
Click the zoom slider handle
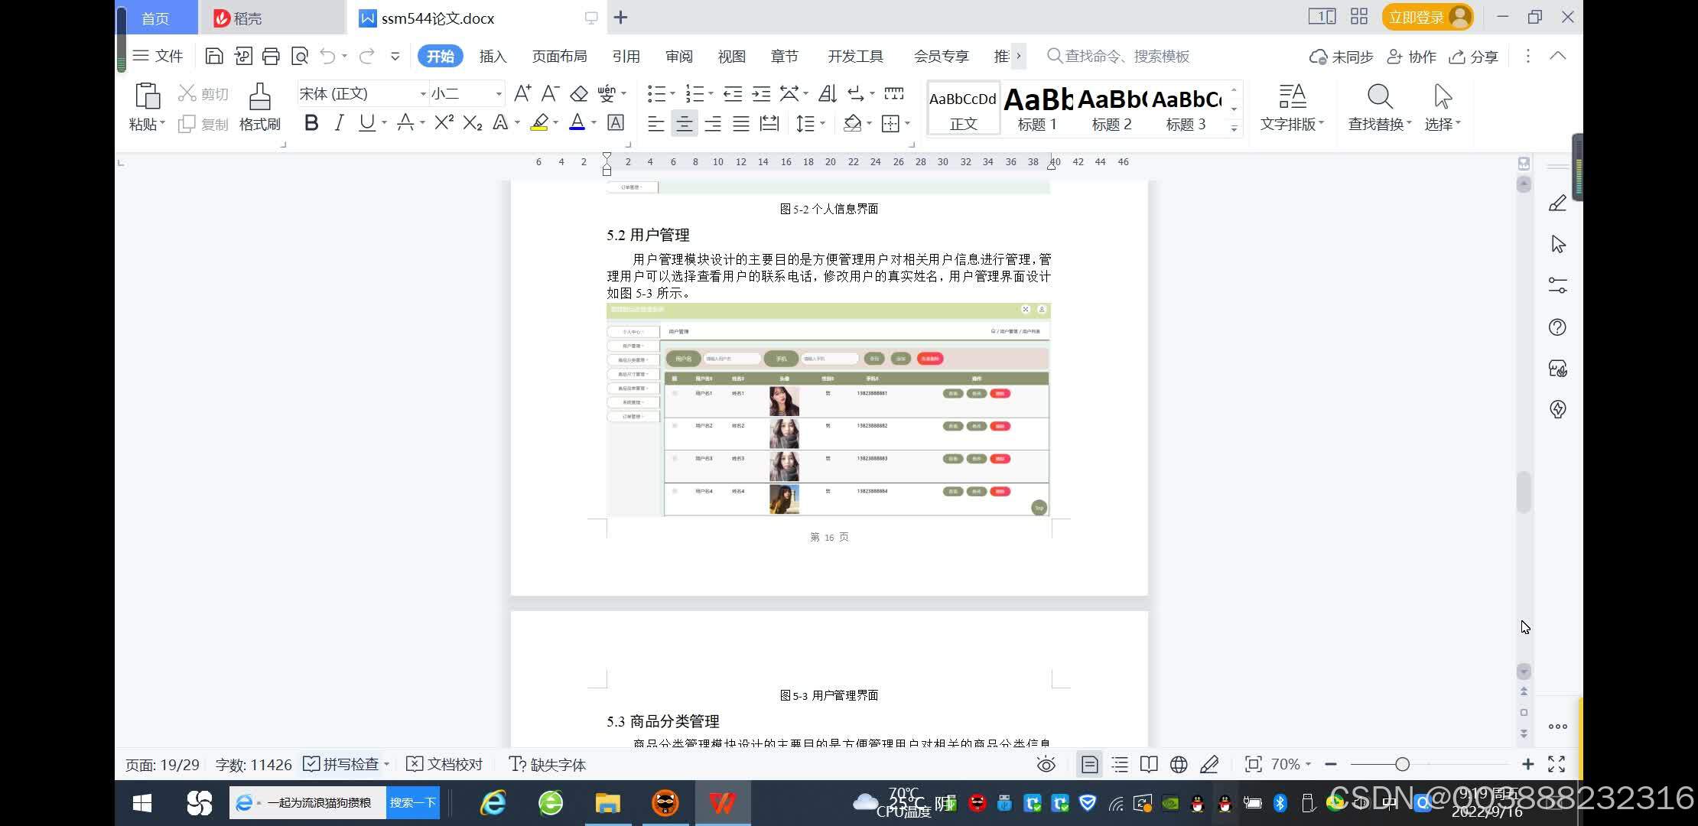point(1402,764)
